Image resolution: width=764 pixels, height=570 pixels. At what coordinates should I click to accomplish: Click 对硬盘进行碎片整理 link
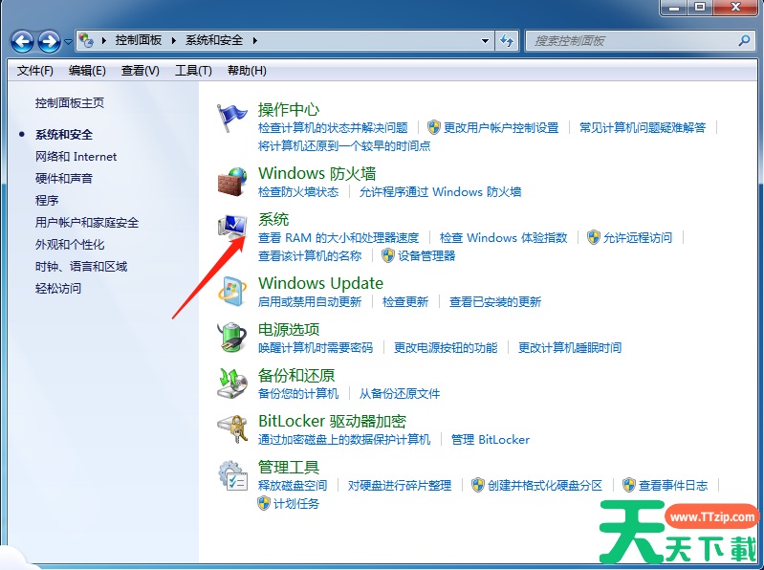(x=400, y=485)
